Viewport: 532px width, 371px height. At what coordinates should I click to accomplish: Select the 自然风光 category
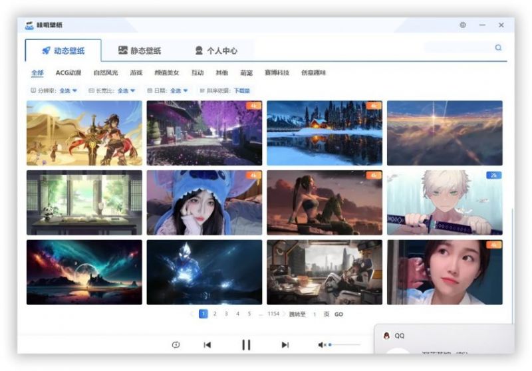[x=106, y=72]
